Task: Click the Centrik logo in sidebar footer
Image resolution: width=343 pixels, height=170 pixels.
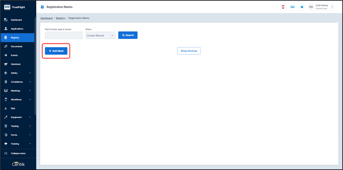Action: (x=18, y=164)
